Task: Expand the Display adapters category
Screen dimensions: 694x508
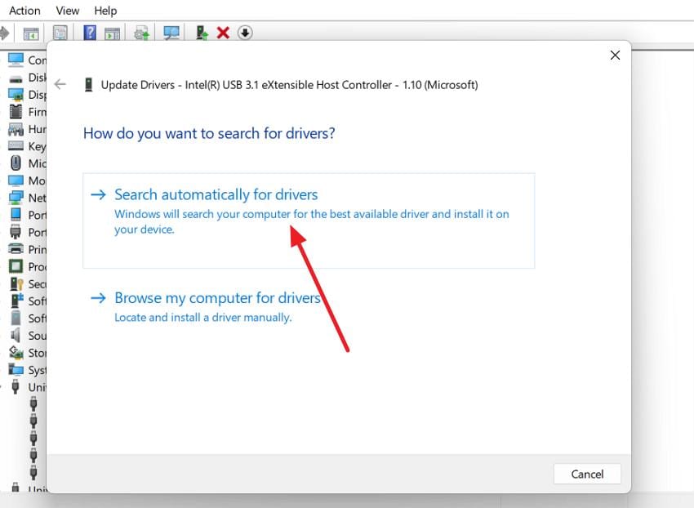Action: (16, 94)
